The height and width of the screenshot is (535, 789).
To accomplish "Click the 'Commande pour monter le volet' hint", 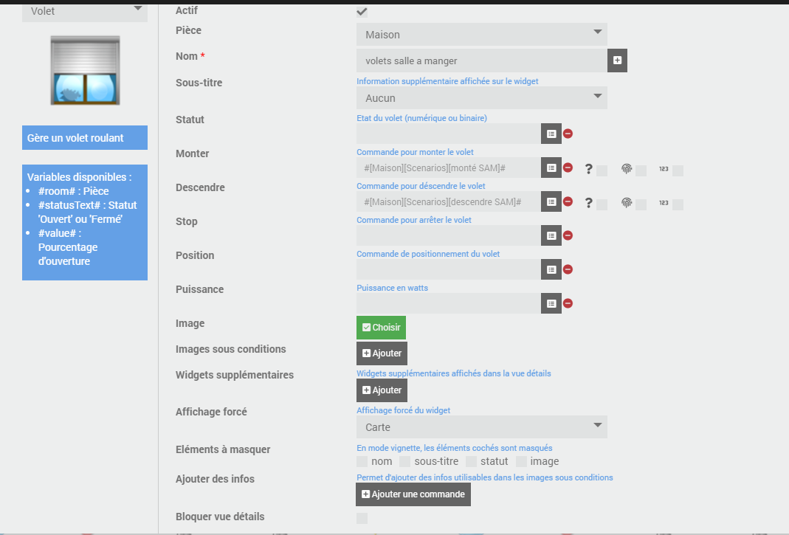I will 415,152.
